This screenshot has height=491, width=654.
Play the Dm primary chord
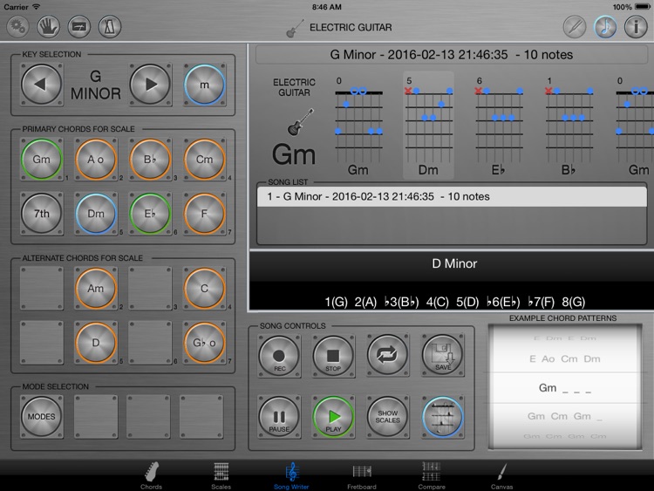click(96, 214)
